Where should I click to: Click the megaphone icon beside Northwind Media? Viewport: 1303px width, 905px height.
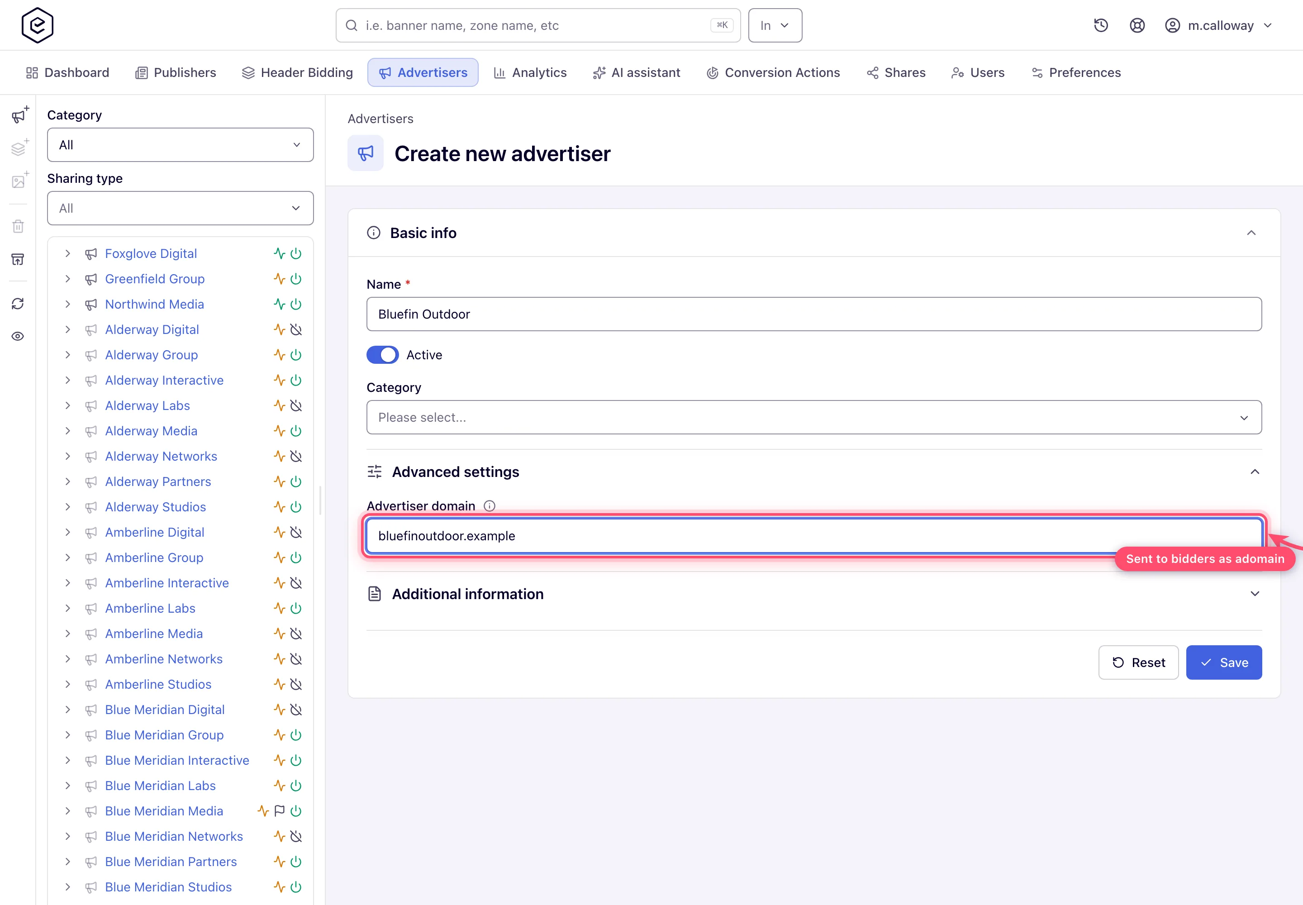[x=91, y=305]
